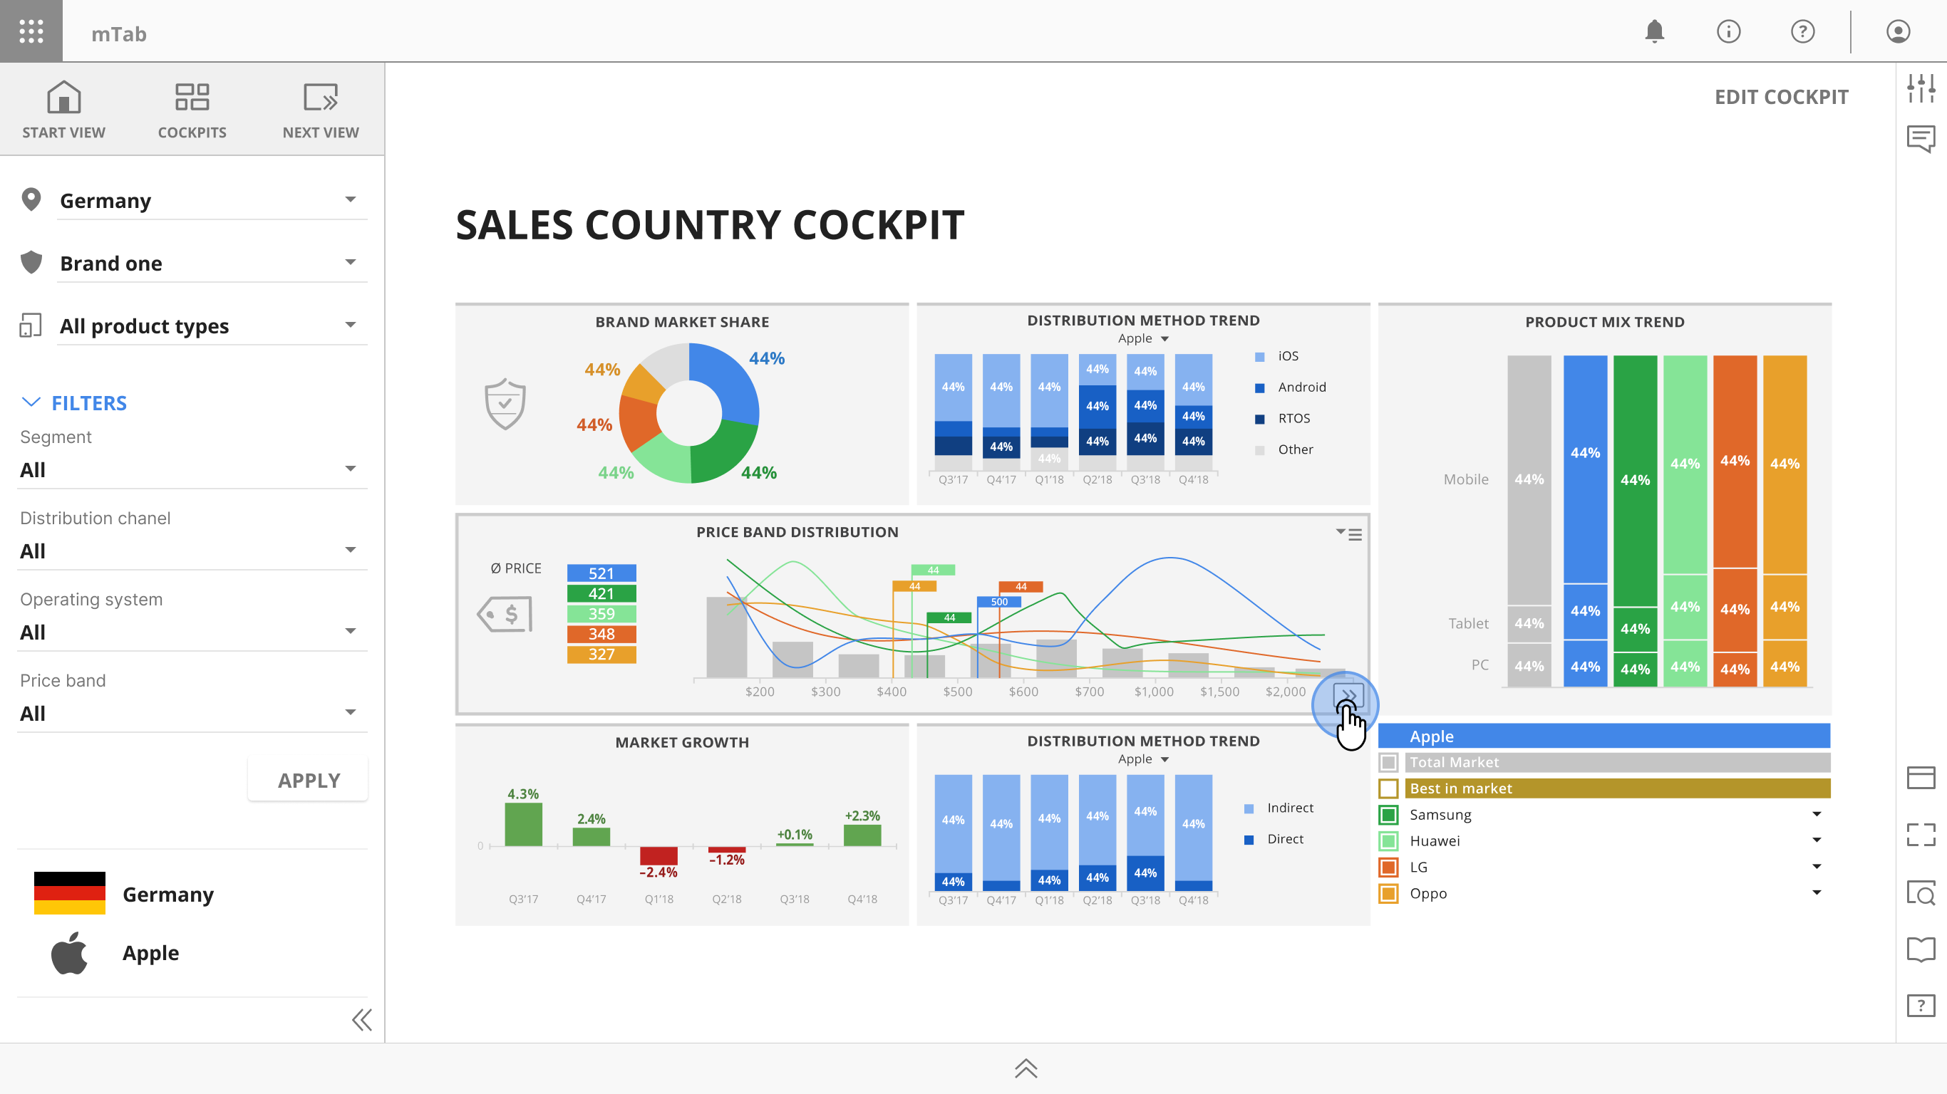Toggle the Best in market checkbox
The width and height of the screenshot is (1947, 1094).
1388,788
